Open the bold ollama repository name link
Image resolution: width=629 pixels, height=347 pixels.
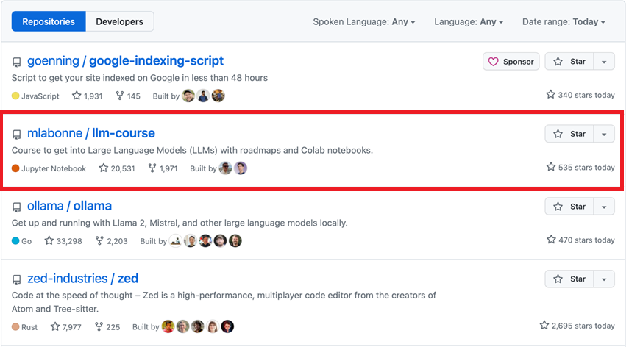tap(93, 206)
